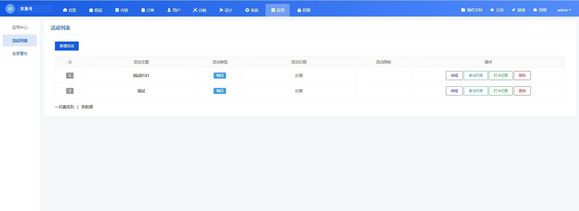This screenshot has width=579, height=211.
Task: Select 应用中心 in the sidebar
Action: (20, 27)
